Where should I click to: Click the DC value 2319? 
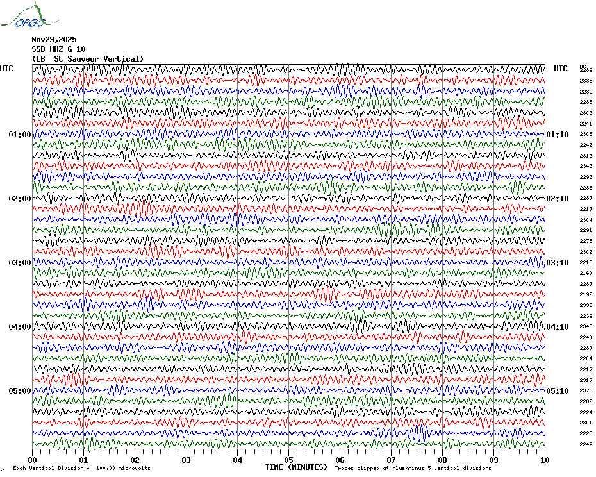click(586, 156)
